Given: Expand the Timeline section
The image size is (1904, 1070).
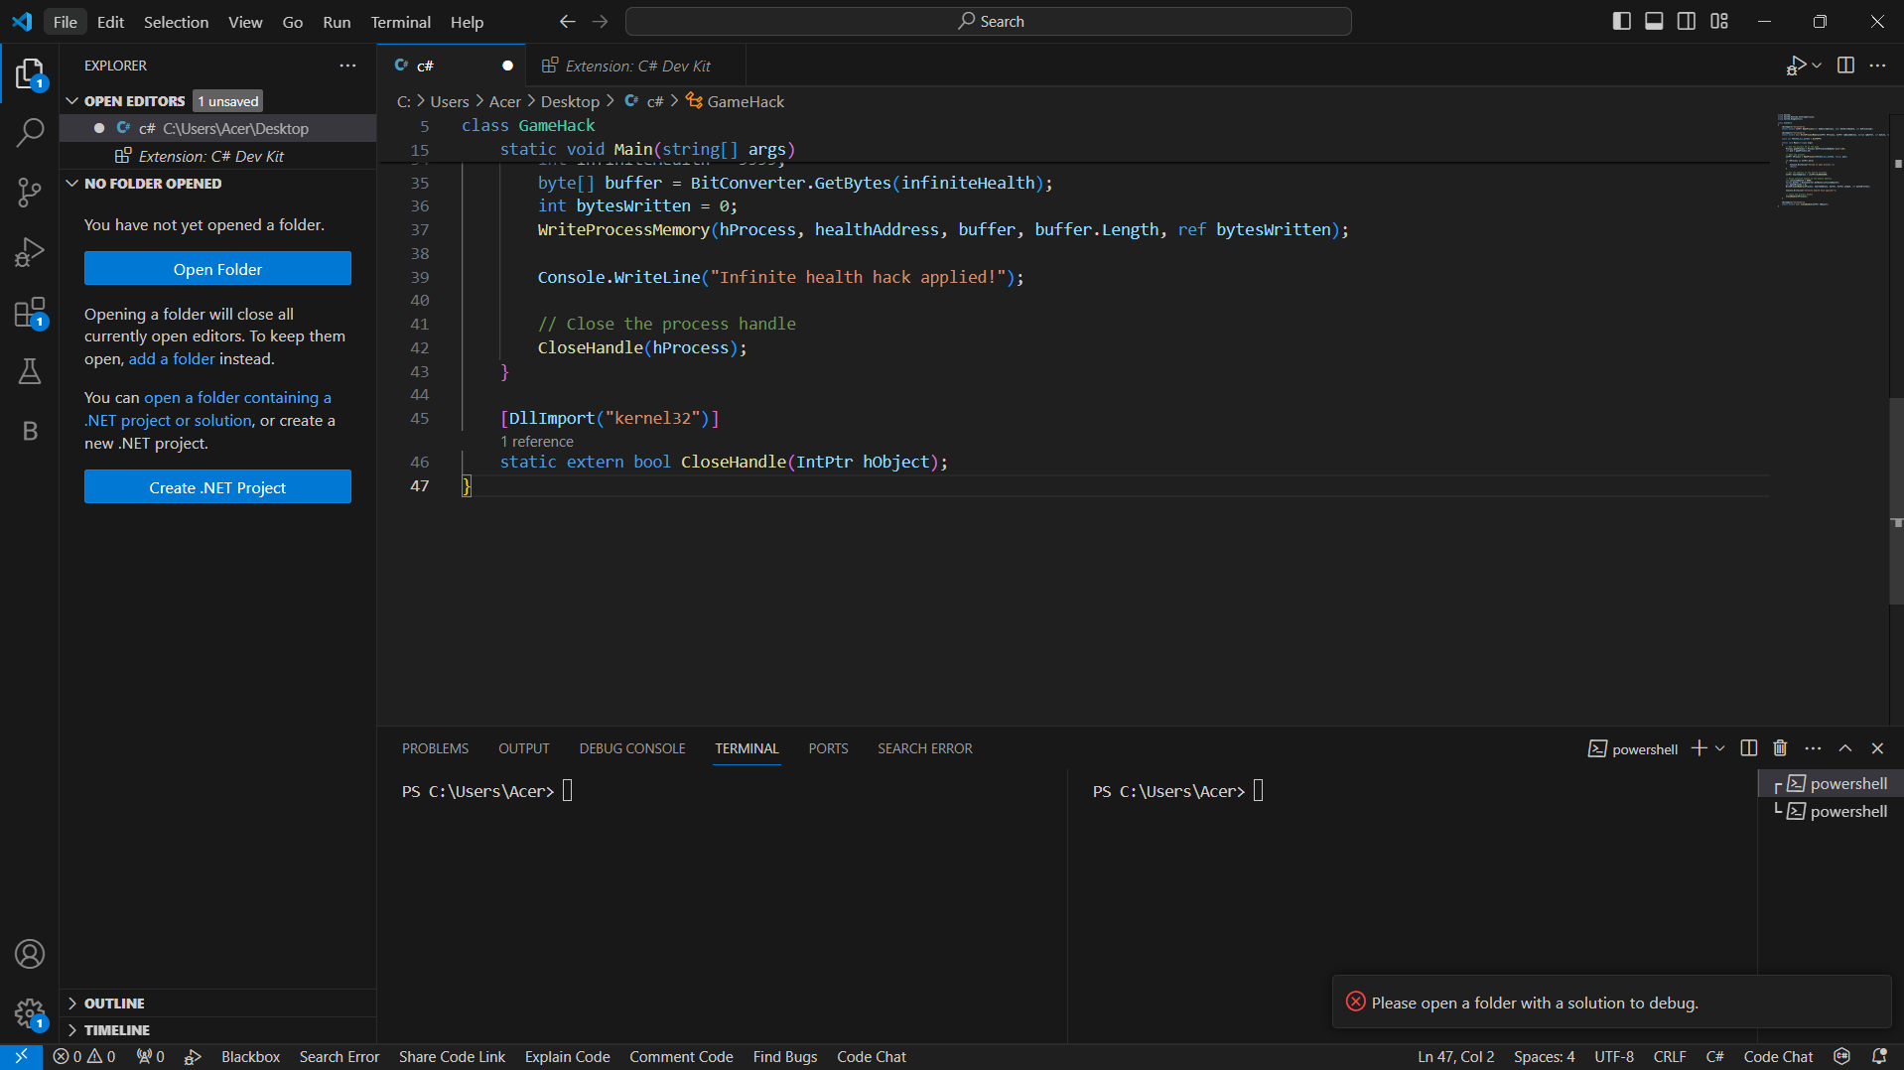Looking at the screenshot, I should tap(116, 1030).
